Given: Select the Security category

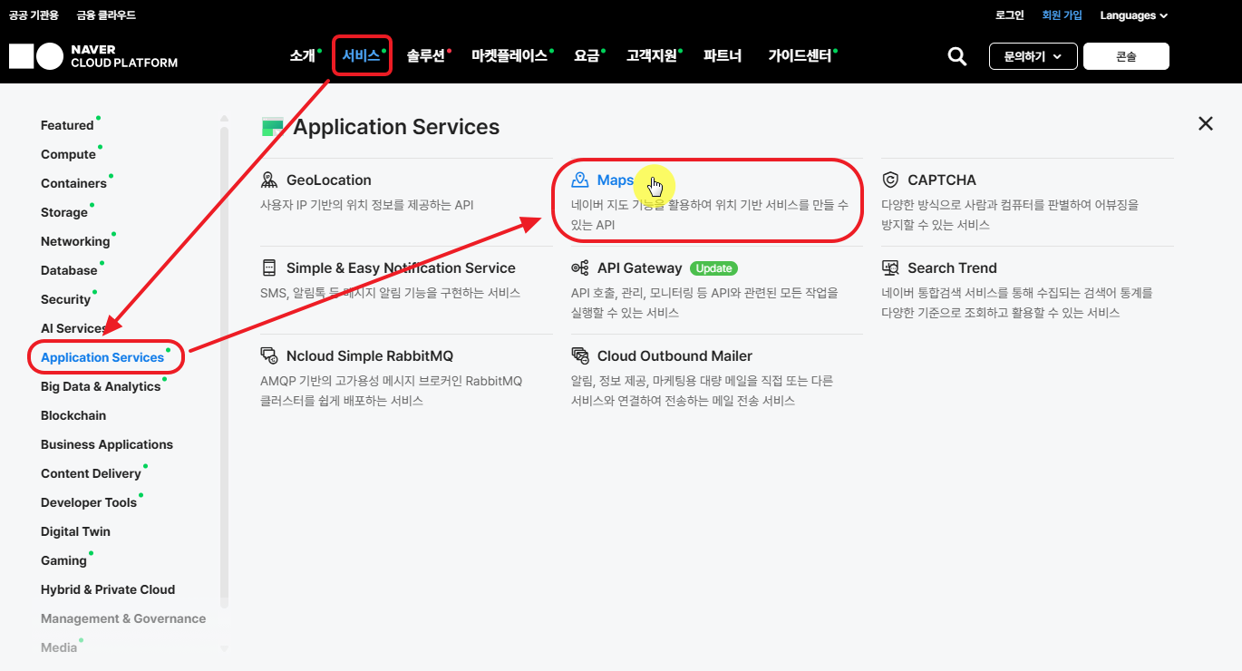Looking at the screenshot, I should [x=65, y=299].
